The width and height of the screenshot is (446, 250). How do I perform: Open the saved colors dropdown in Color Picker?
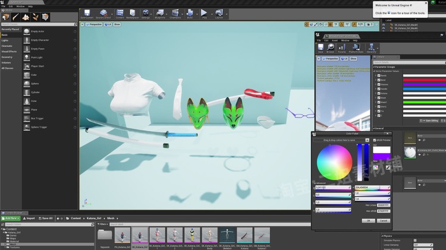click(368, 140)
